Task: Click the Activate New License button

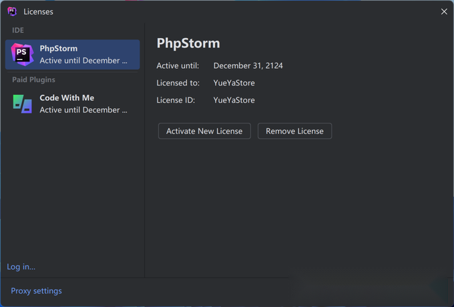Action: (x=204, y=131)
